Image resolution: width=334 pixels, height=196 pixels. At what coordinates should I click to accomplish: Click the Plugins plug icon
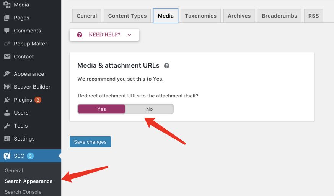coord(7,100)
